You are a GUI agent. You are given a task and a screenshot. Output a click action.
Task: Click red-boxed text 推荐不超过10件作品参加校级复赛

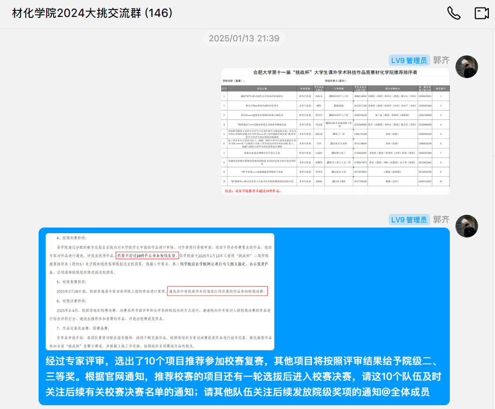tap(147, 256)
